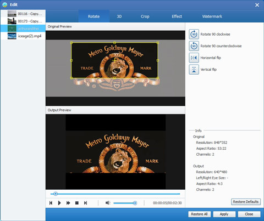Apply the edit changes
Screen dimensions: 264x221
pos(224,214)
